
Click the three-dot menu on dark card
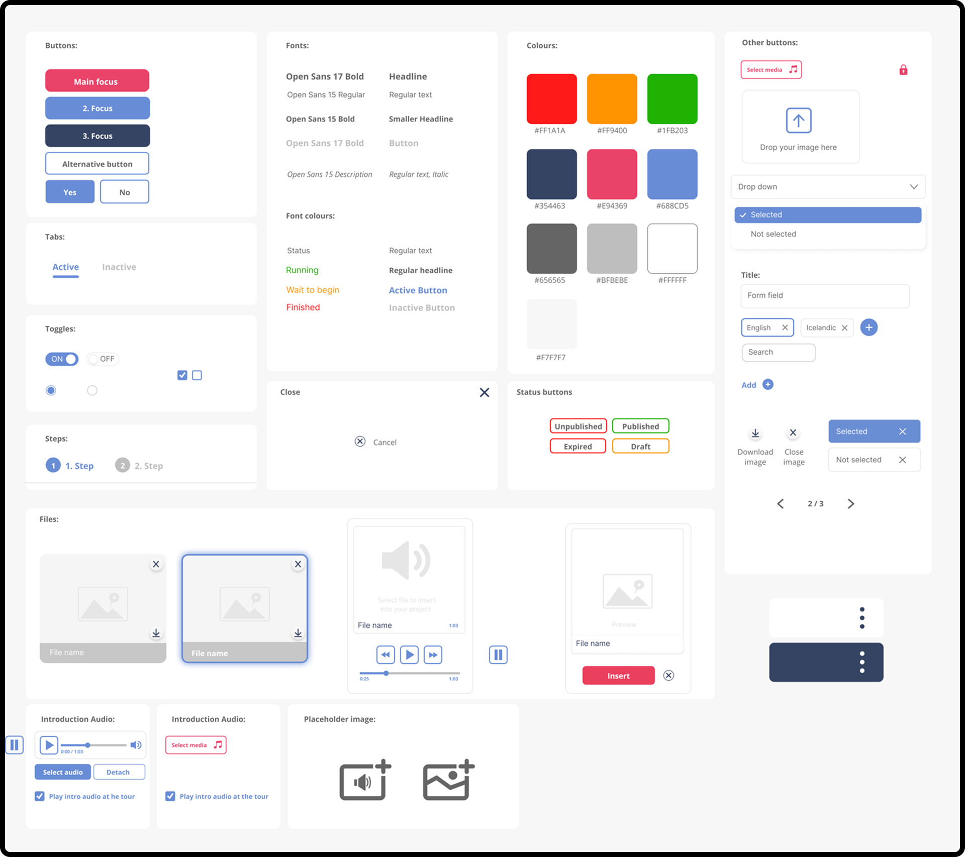(x=862, y=662)
